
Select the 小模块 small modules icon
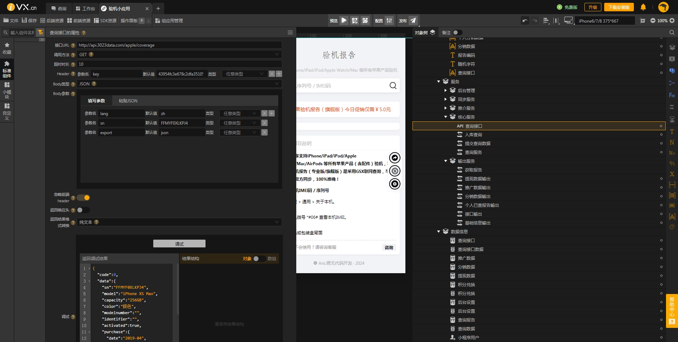click(x=7, y=90)
